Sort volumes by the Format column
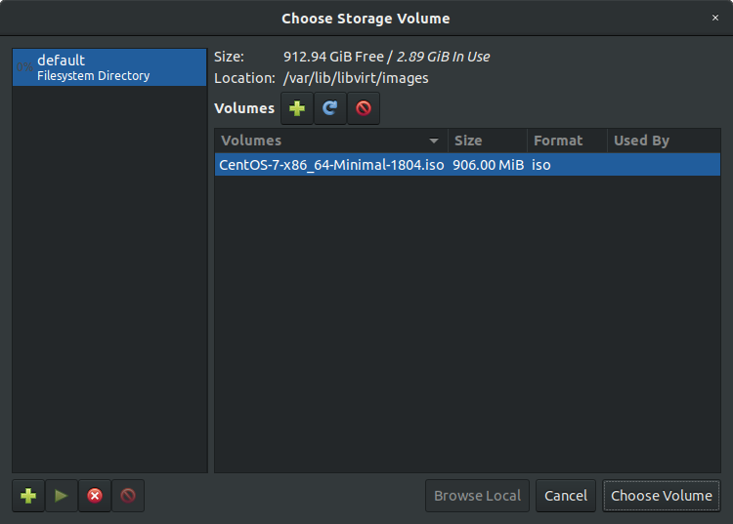This screenshot has height=524, width=733. (566, 141)
